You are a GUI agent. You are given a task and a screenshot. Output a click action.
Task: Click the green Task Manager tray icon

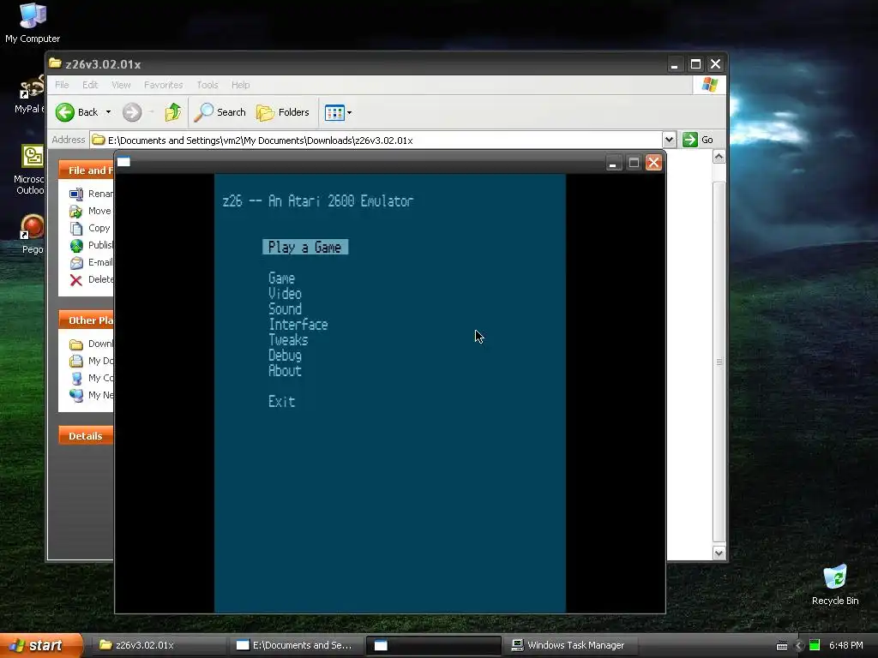pos(815,645)
